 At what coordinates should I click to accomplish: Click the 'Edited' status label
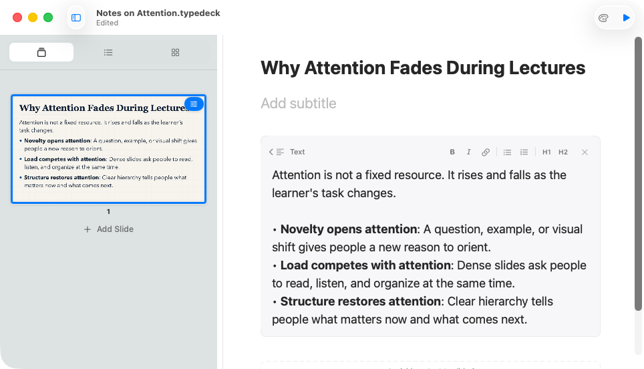[x=107, y=23]
